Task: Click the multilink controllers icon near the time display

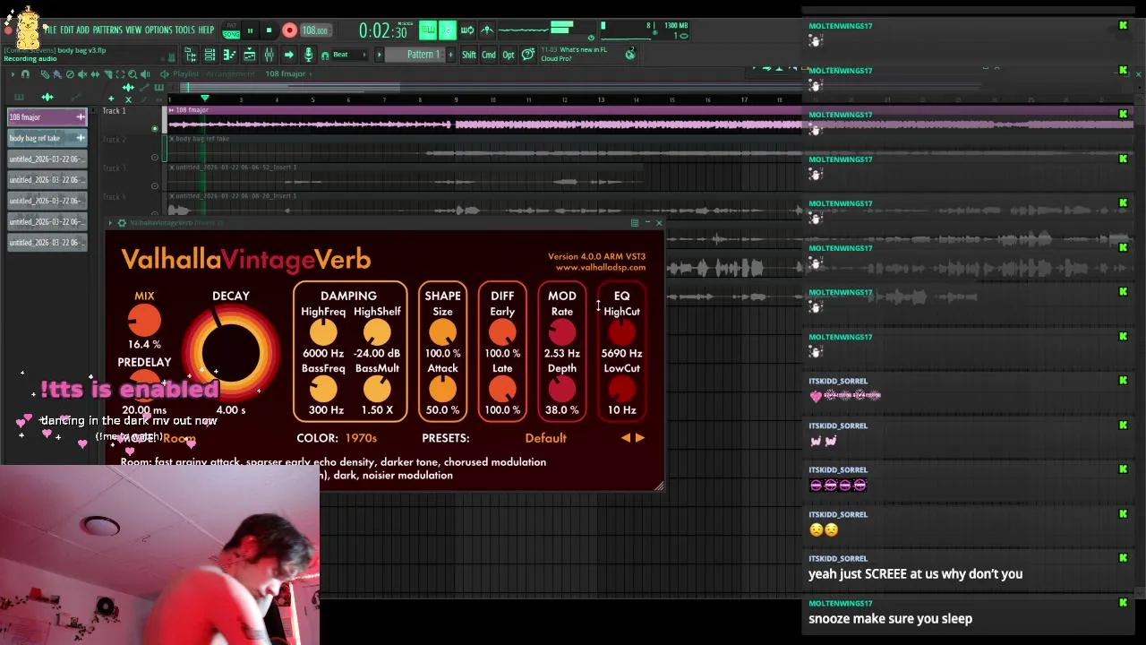Action: 487,30
